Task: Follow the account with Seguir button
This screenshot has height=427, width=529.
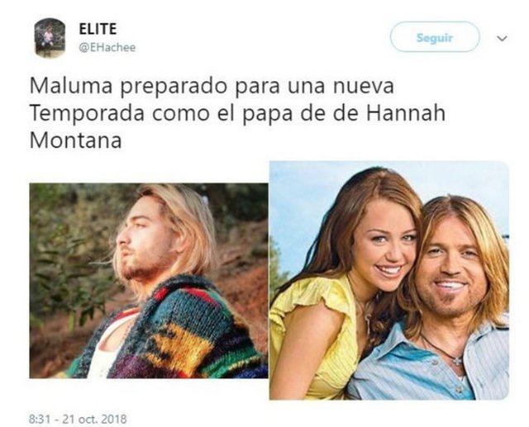Action: 435,37
